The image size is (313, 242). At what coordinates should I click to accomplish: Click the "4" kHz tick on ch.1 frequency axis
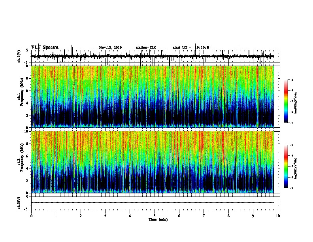pyautogui.click(x=28, y=103)
